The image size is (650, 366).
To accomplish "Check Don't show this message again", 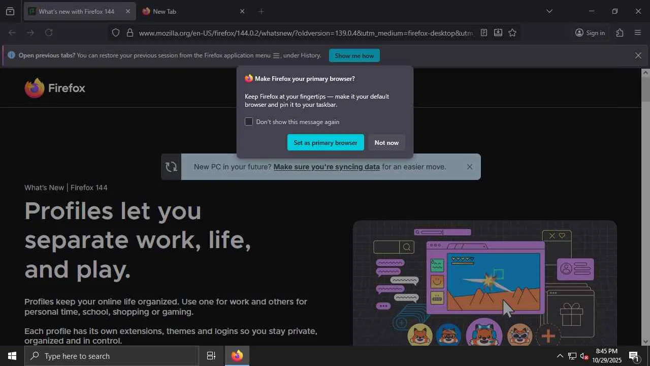I will (x=249, y=121).
